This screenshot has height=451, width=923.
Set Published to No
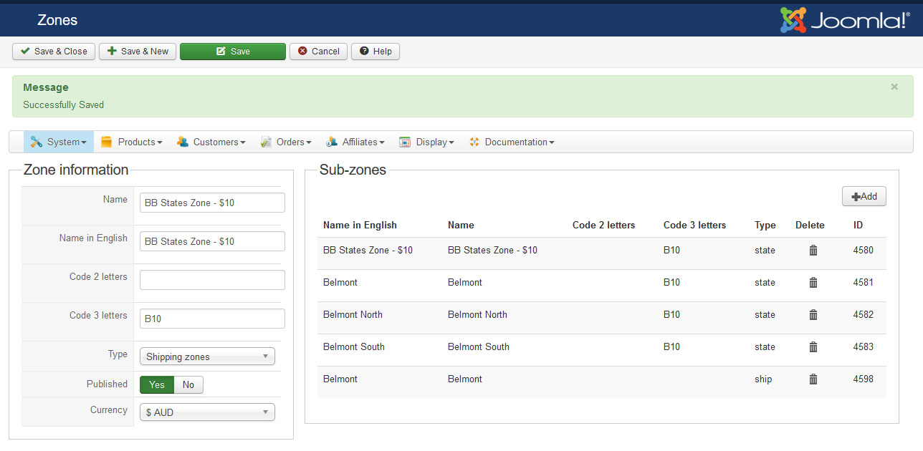click(x=188, y=384)
